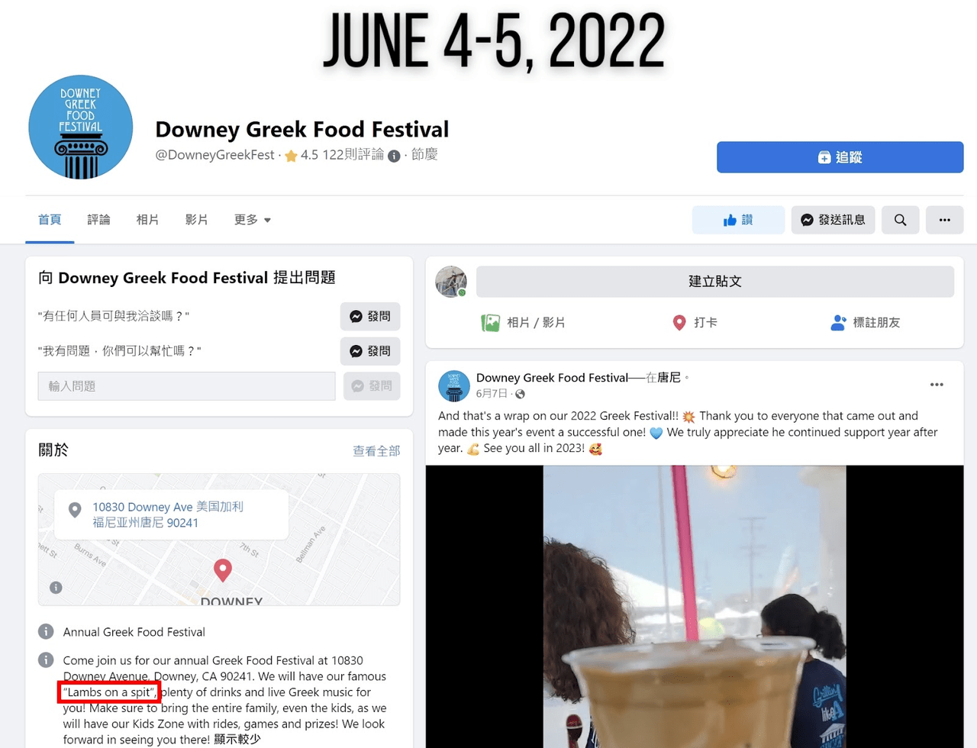Like the page with thumbs-up button

[738, 220]
